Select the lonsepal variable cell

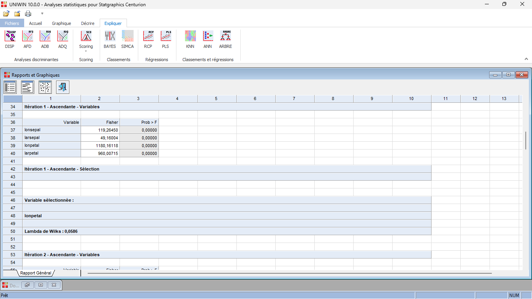coord(52,130)
